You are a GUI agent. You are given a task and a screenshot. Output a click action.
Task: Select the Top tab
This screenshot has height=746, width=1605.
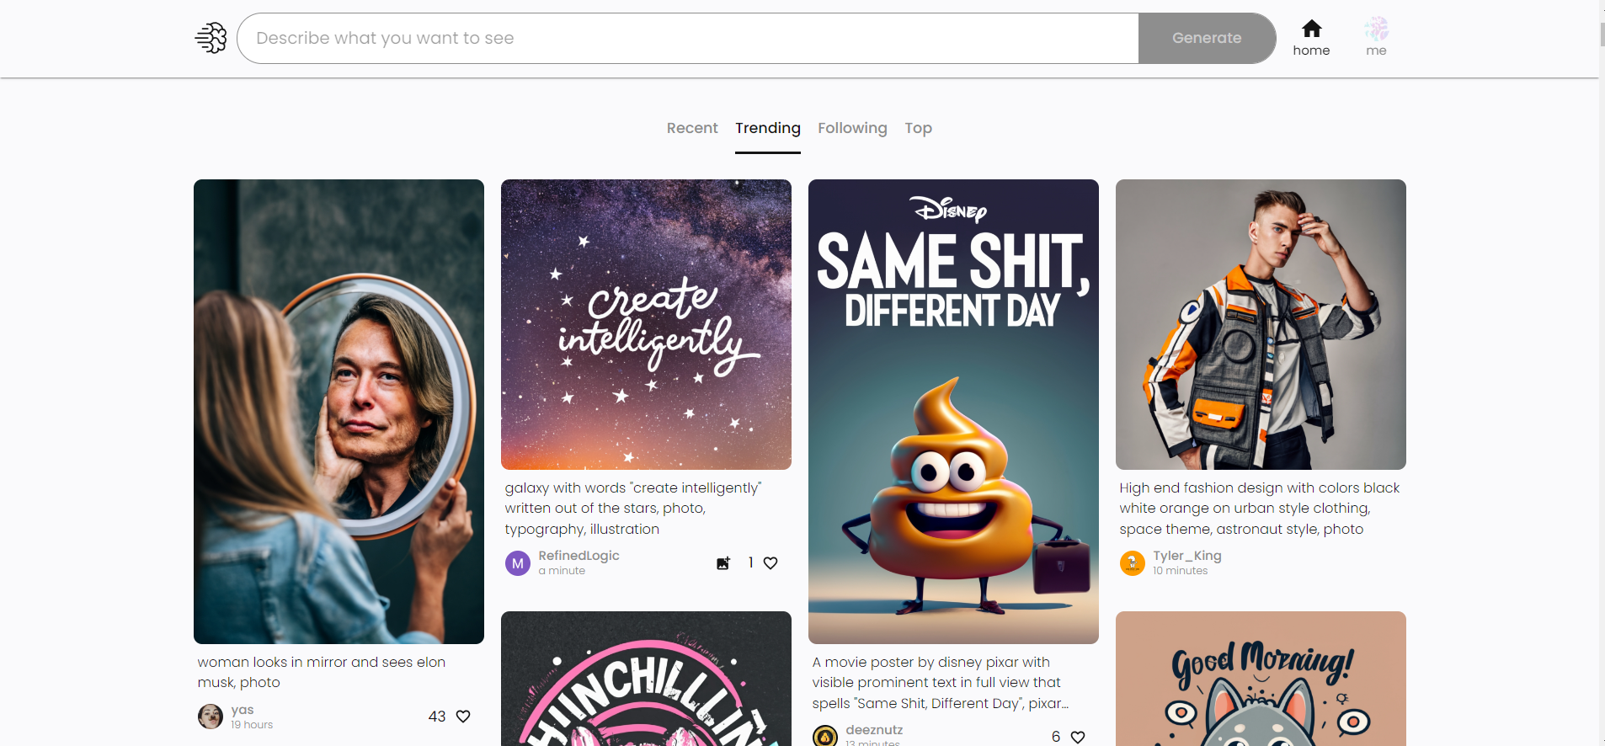tap(918, 128)
